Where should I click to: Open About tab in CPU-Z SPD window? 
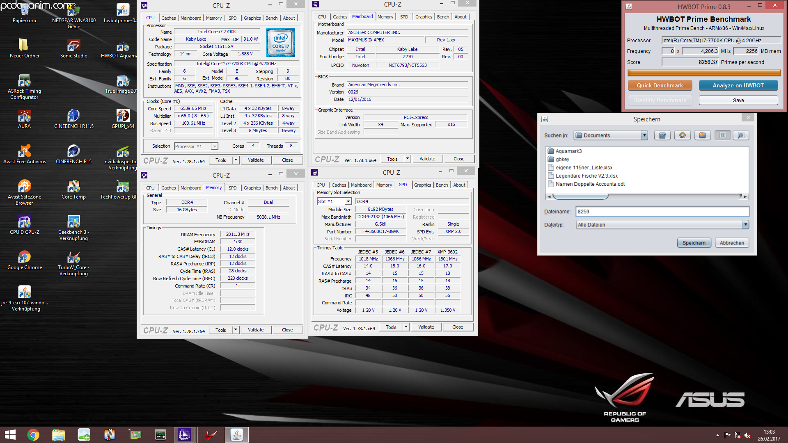pos(459,185)
